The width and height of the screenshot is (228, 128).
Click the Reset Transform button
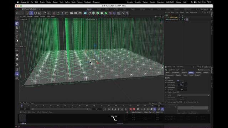click(136, 112)
